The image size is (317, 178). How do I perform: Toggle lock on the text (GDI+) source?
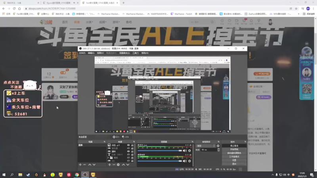click(132, 155)
